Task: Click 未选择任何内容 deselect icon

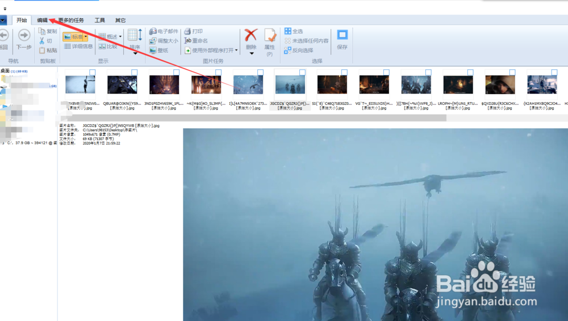Action: click(287, 41)
